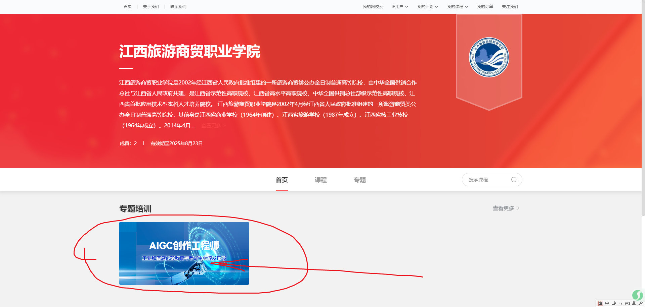Switch to the 首页 tab
Viewport: 645px width, 307px height.
coord(282,180)
